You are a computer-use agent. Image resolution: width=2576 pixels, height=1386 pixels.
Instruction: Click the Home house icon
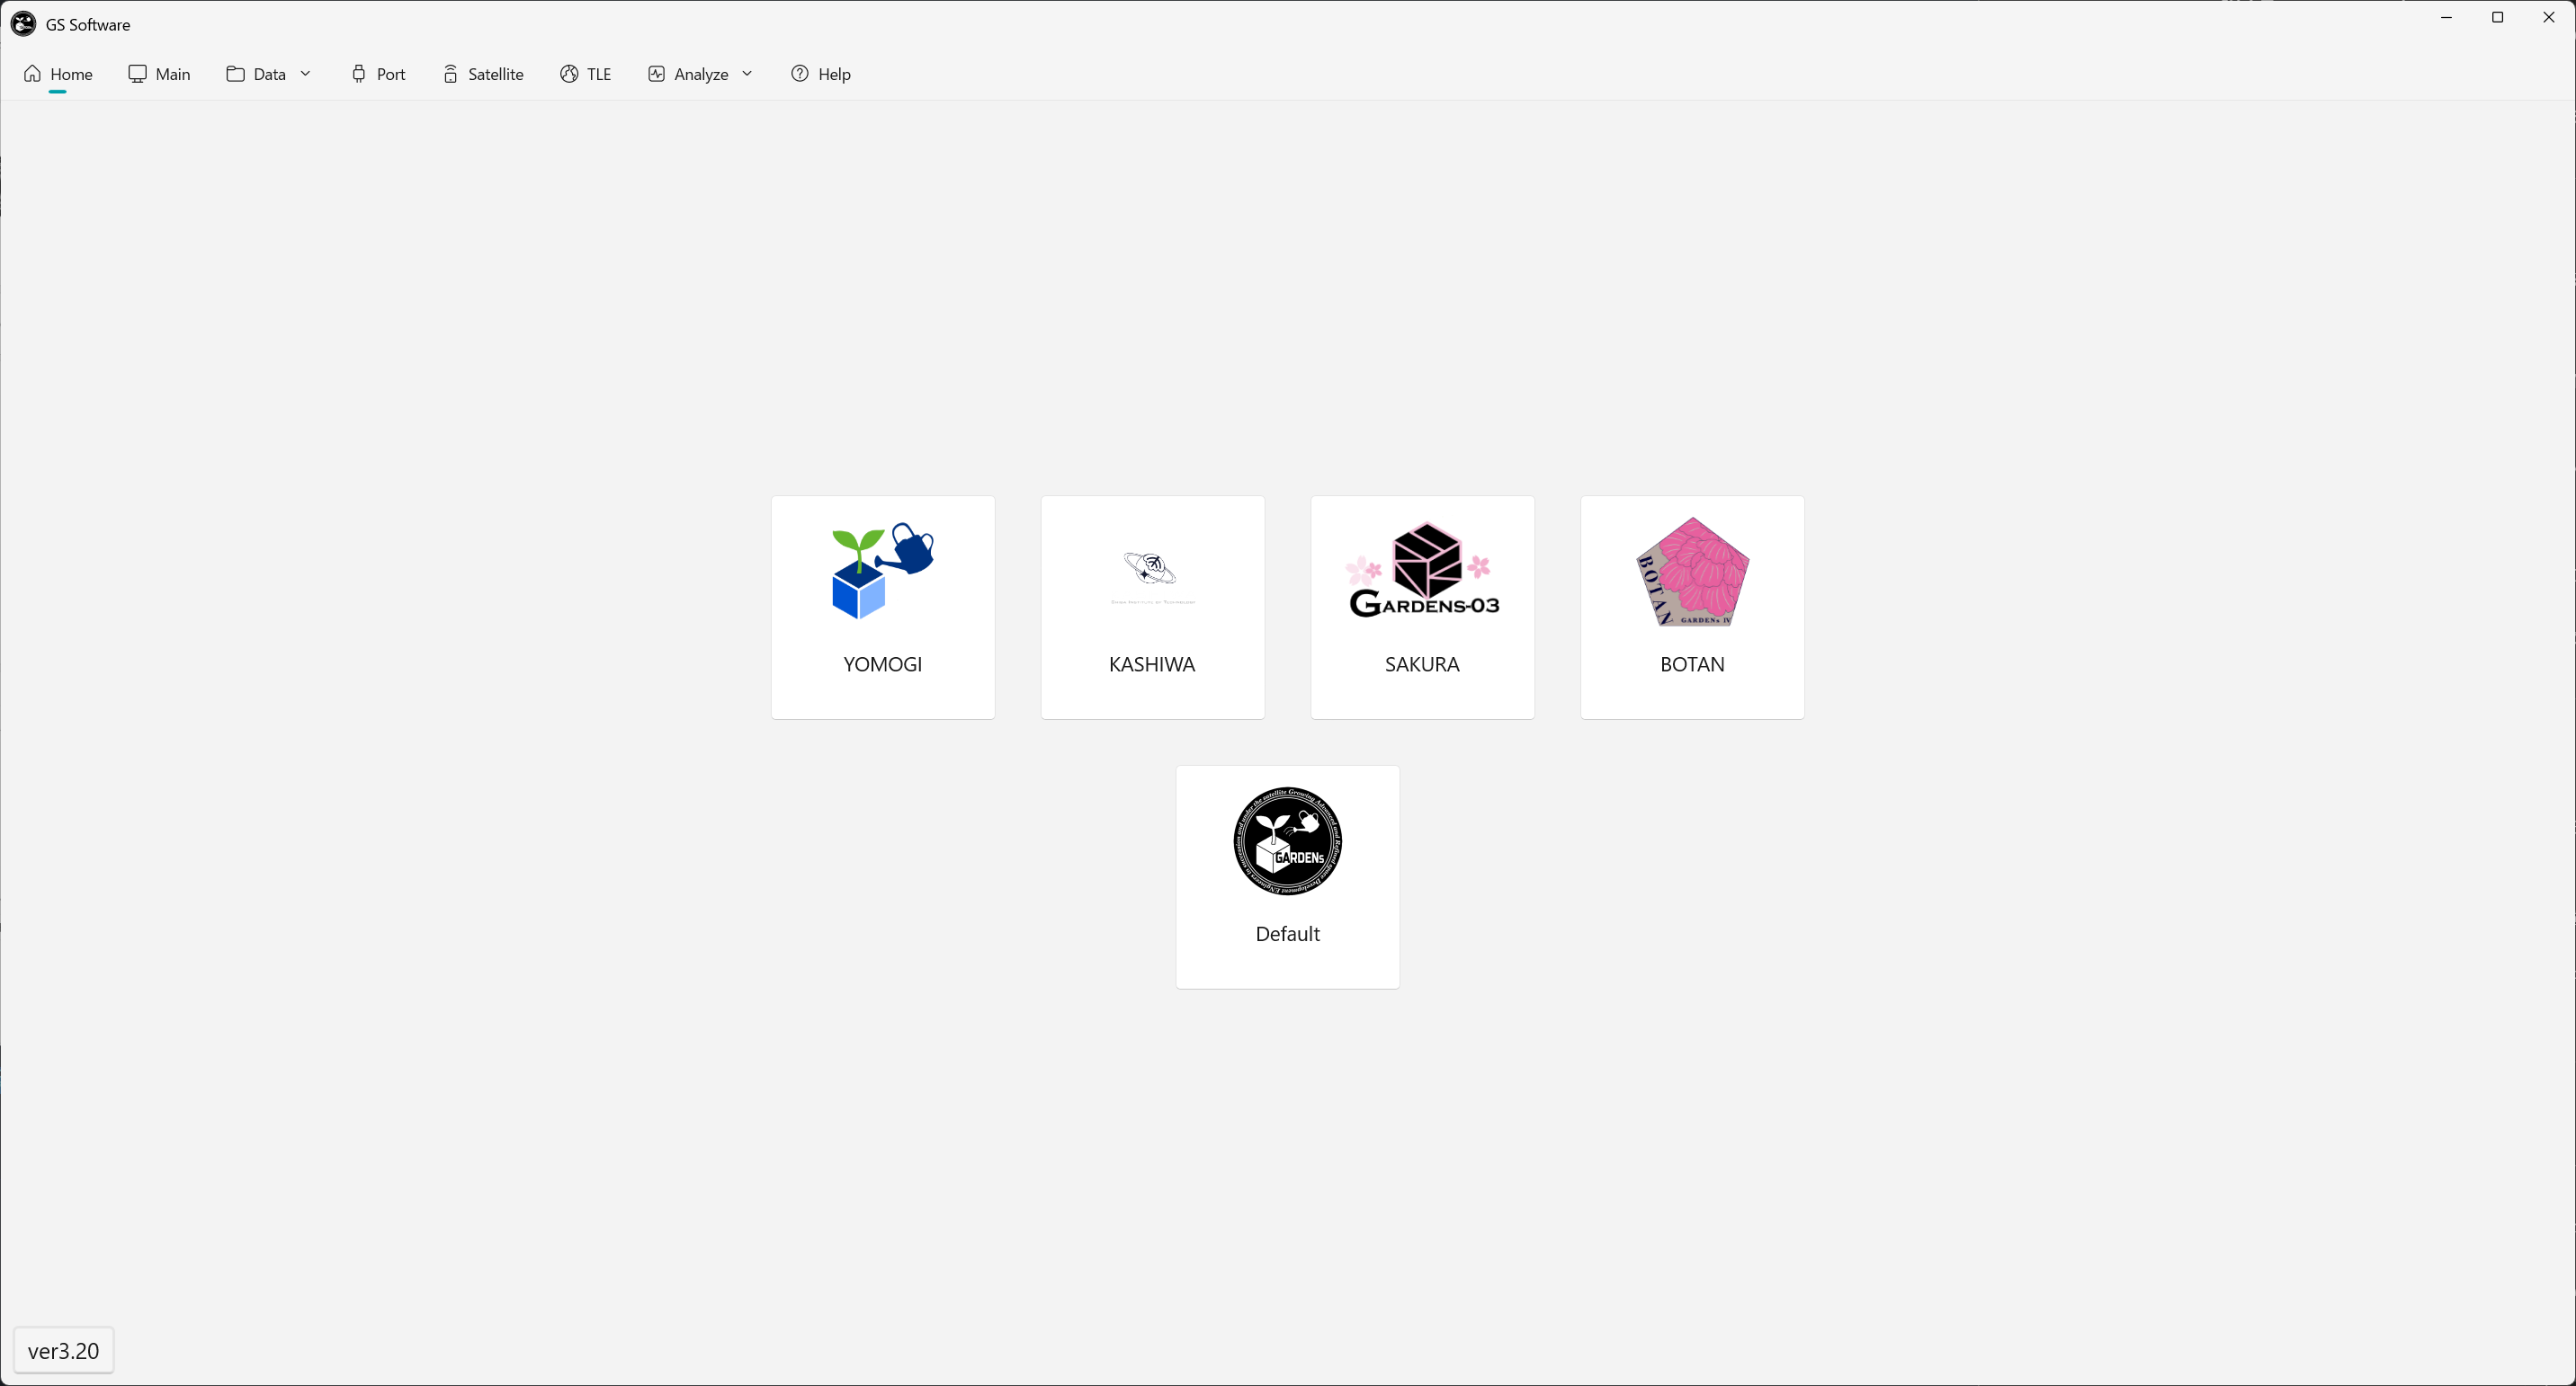pyautogui.click(x=33, y=74)
